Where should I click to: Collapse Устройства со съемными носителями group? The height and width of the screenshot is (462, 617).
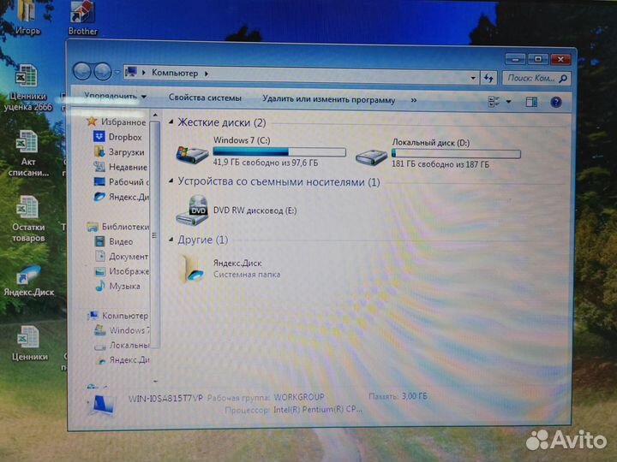(x=171, y=181)
